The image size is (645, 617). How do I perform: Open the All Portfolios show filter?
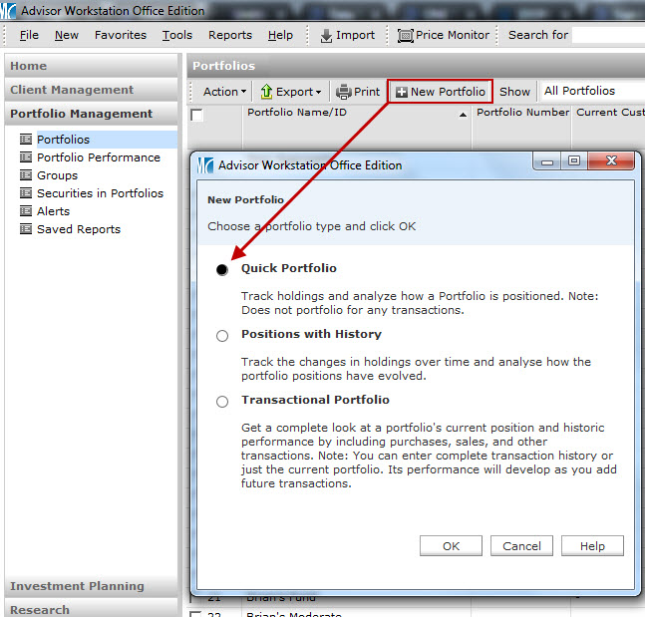[590, 92]
